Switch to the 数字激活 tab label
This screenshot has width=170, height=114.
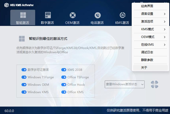pos(47,23)
